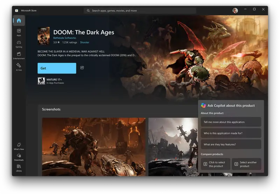Open What's New in the sidebar
This screenshot has width=280, height=194.
19,146
